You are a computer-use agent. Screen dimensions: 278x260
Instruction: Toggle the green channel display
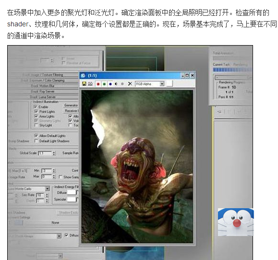click(104, 84)
